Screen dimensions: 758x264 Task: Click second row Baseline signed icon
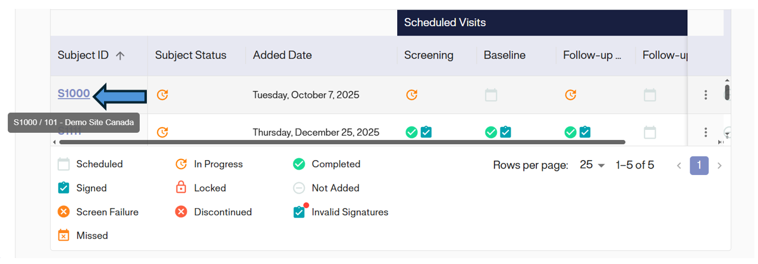[505, 132]
